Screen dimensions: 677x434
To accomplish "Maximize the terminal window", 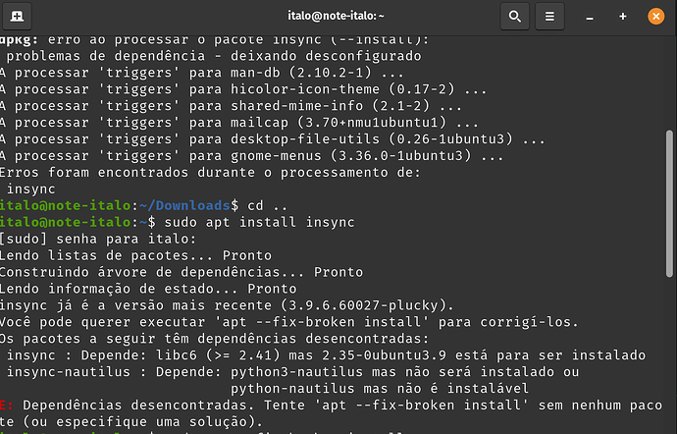I will tap(623, 17).
